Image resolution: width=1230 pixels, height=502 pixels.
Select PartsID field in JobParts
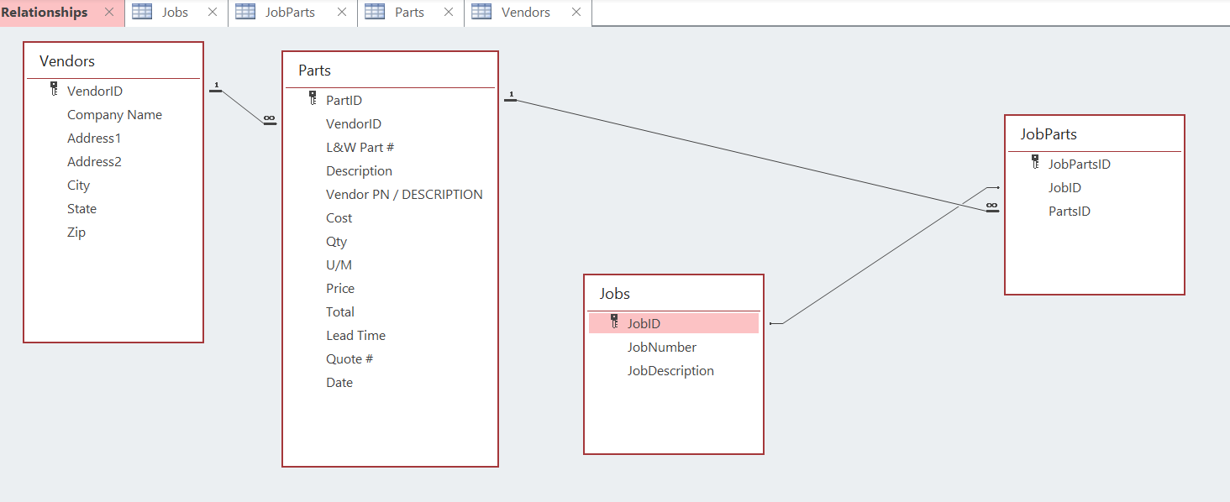click(1070, 212)
